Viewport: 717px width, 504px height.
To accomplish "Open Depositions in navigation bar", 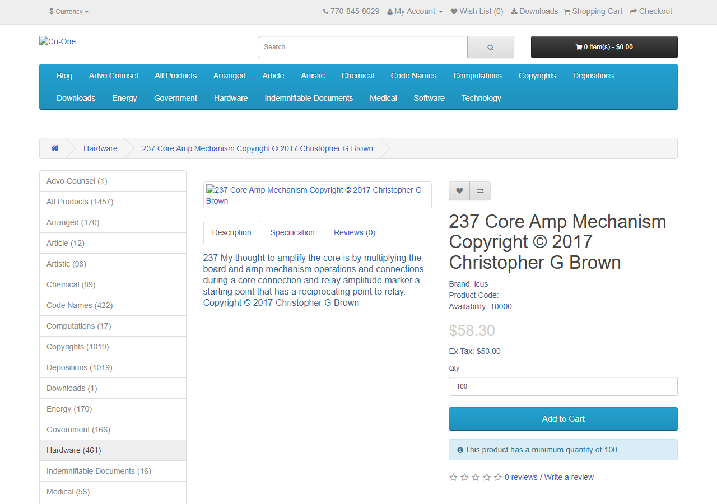I will [x=594, y=76].
